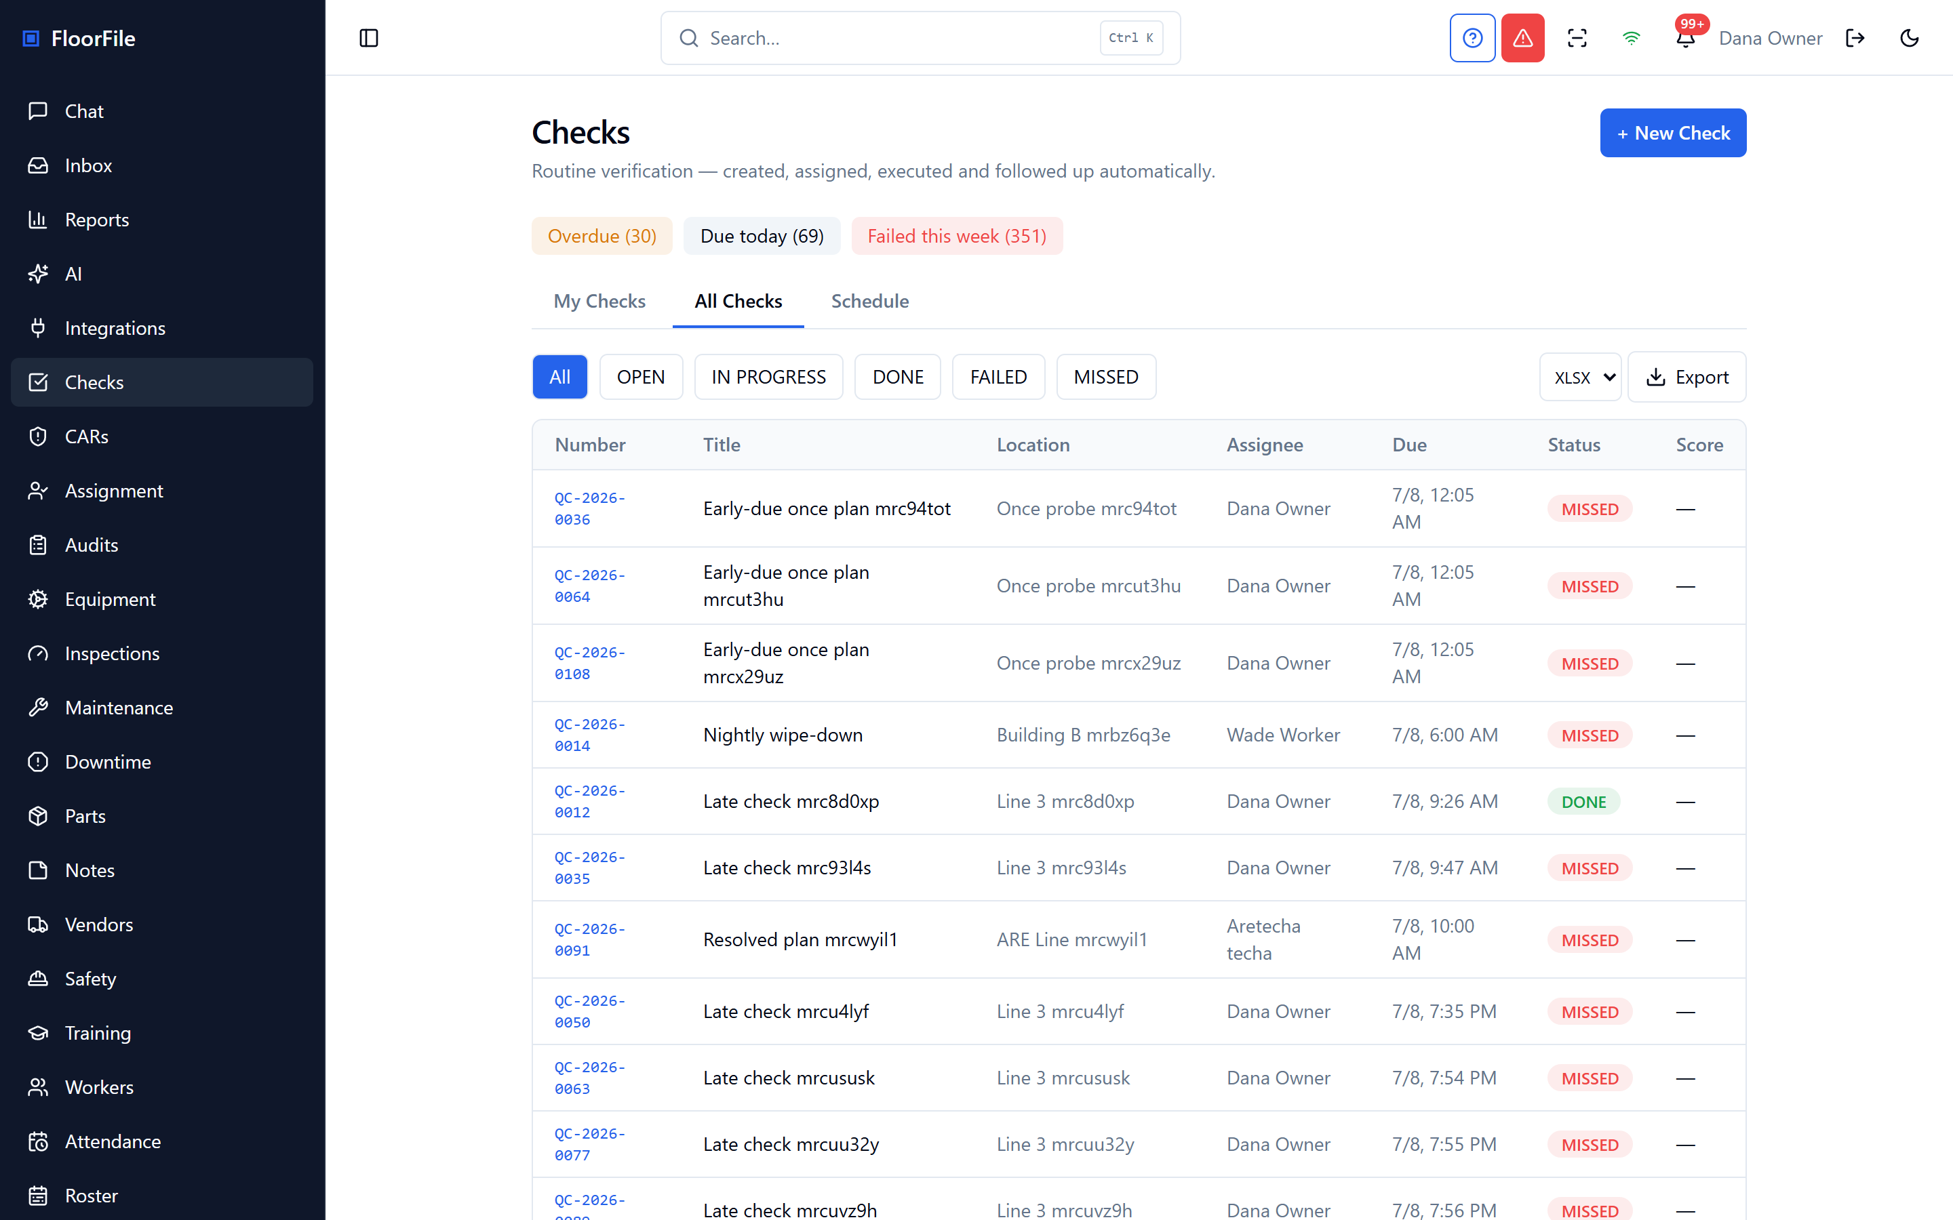Select the All Checks tab

738,301
